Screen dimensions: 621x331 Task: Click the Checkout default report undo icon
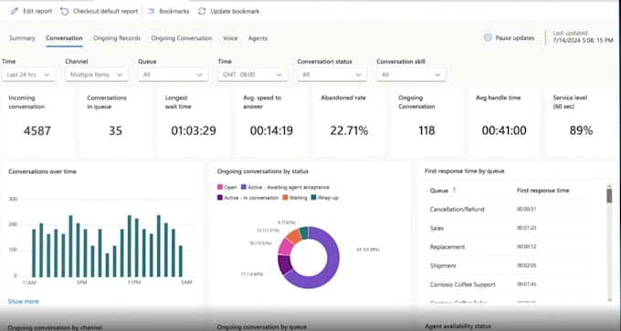tap(64, 11)
